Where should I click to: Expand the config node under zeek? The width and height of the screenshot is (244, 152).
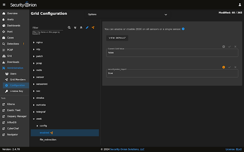[x=37, y=126]
